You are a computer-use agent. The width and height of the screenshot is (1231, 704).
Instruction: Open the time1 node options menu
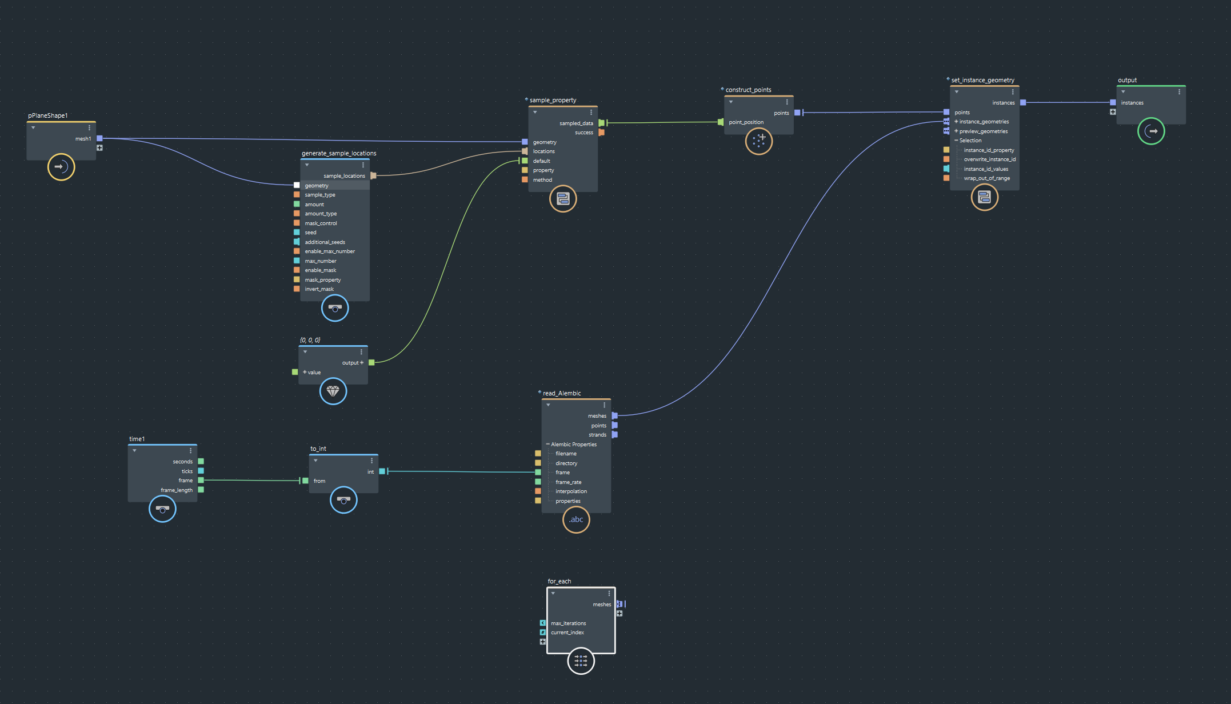pos(190,451)
